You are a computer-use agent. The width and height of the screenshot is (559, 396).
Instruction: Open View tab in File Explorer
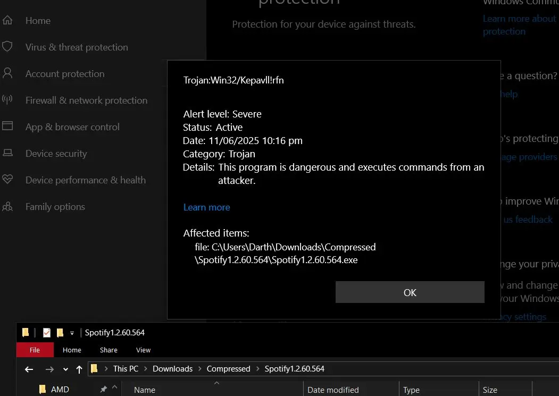[x=143, y=350]
